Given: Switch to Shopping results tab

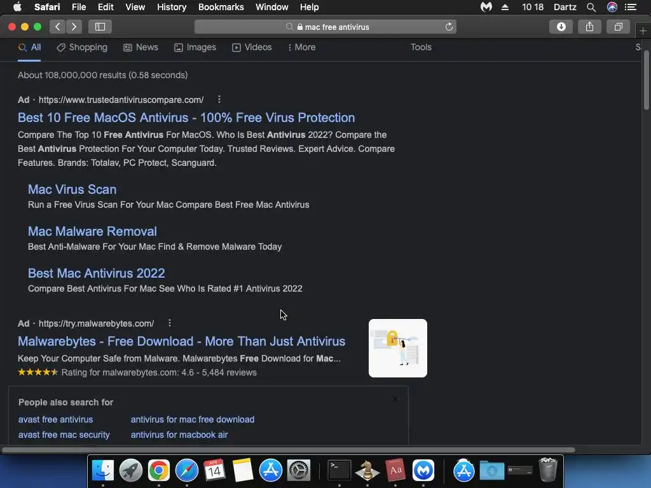Looking at the screenshot, I should click(x=82, y=47).
